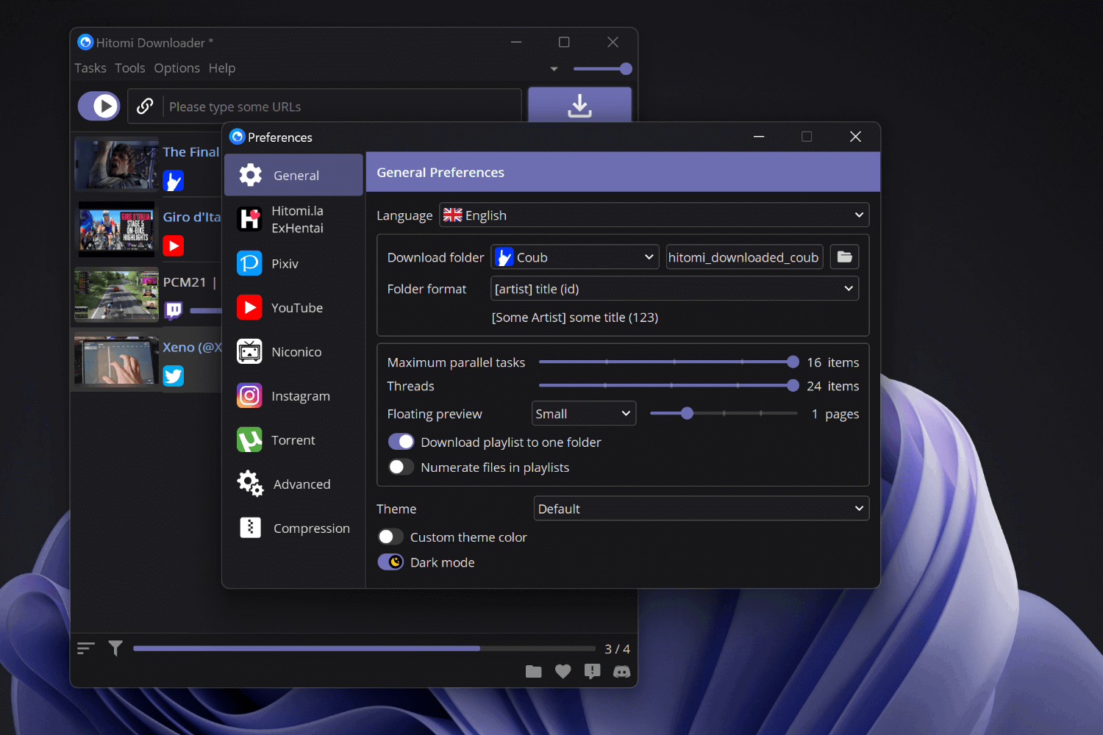Image resolution: width=1103 pixels, height=735 pixels.
Task: Click the play button beside URL field
Action: pos(99,106)
